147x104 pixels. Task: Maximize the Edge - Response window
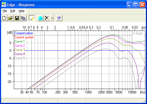pos(136,4)
